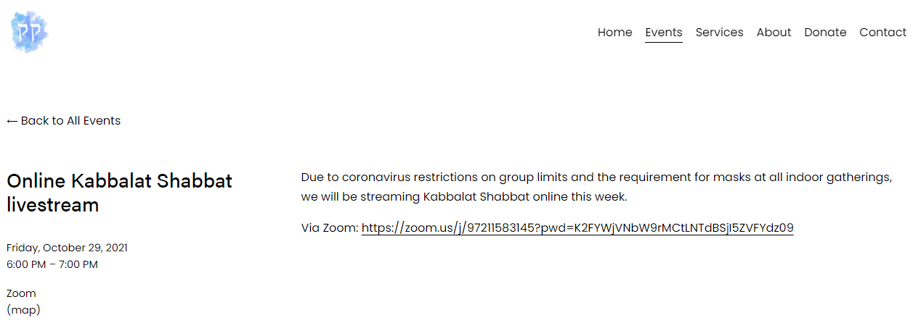This screenshot has height=331, width=921.
Task: Go to the Home page
Action: 614,33
